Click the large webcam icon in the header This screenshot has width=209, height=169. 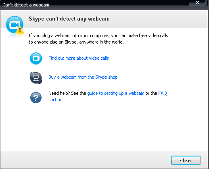click(15, 25)
